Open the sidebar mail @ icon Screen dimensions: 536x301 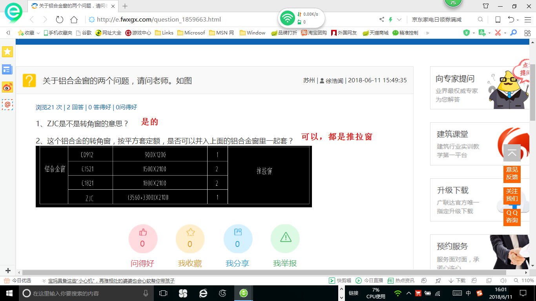(x=7, y=105)
